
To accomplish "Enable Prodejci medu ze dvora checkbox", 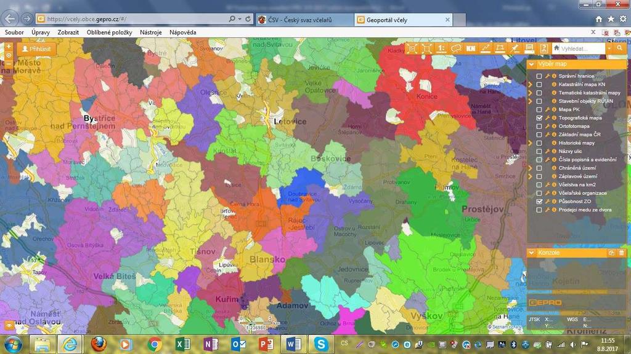I will [539, 210].
